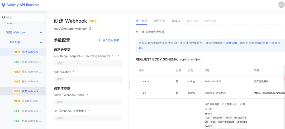Click the Webhook 名称 description cell
This screenshot has height=129, width=285.
click(x=213, y=82)
